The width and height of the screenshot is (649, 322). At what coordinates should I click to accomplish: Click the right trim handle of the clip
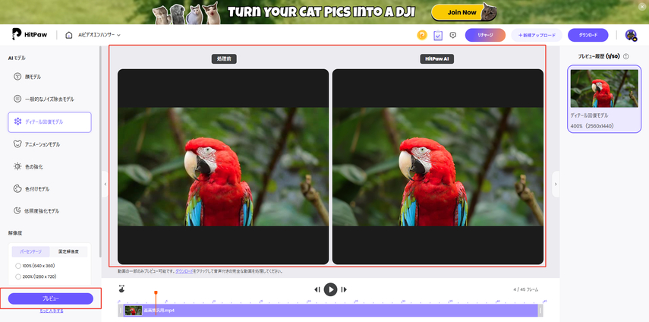tap(540, 311)
